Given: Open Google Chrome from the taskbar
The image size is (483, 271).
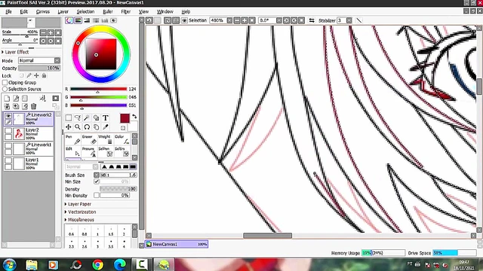Looking at the screenshot, I should pyautogui.click(x=98, y=264).
